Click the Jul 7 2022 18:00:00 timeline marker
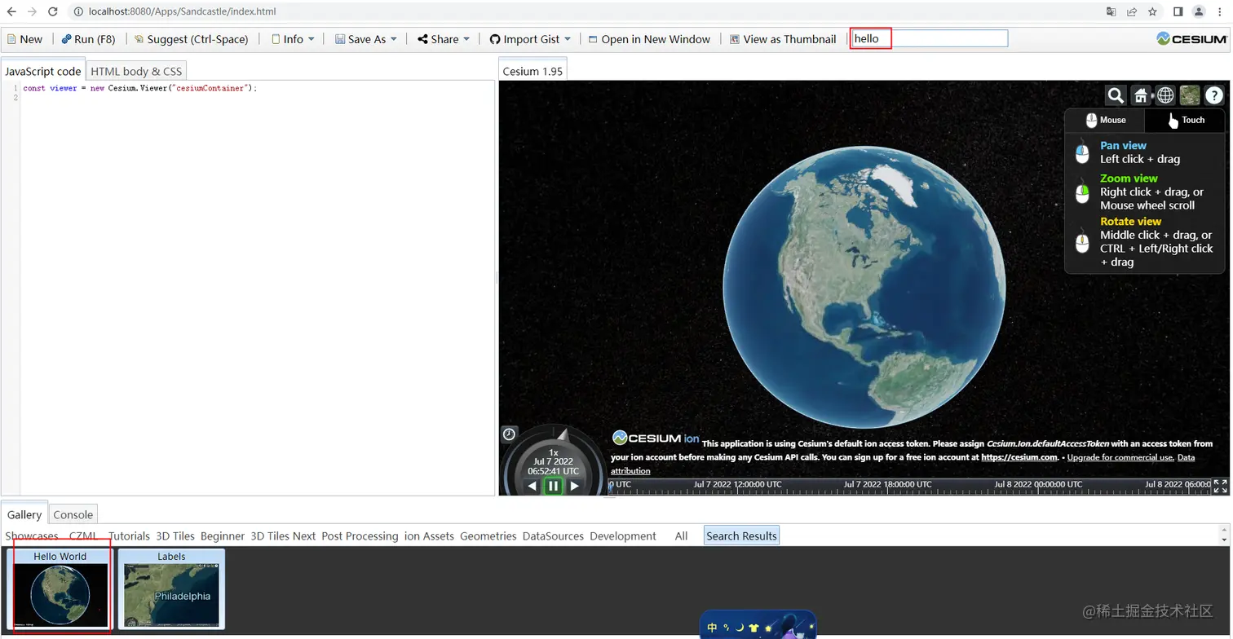1233x639 pixels. (x=890, y=484)
